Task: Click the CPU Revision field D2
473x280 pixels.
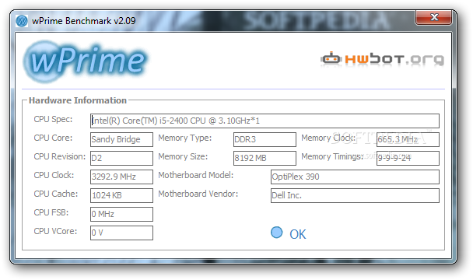Action: (121, 158)
